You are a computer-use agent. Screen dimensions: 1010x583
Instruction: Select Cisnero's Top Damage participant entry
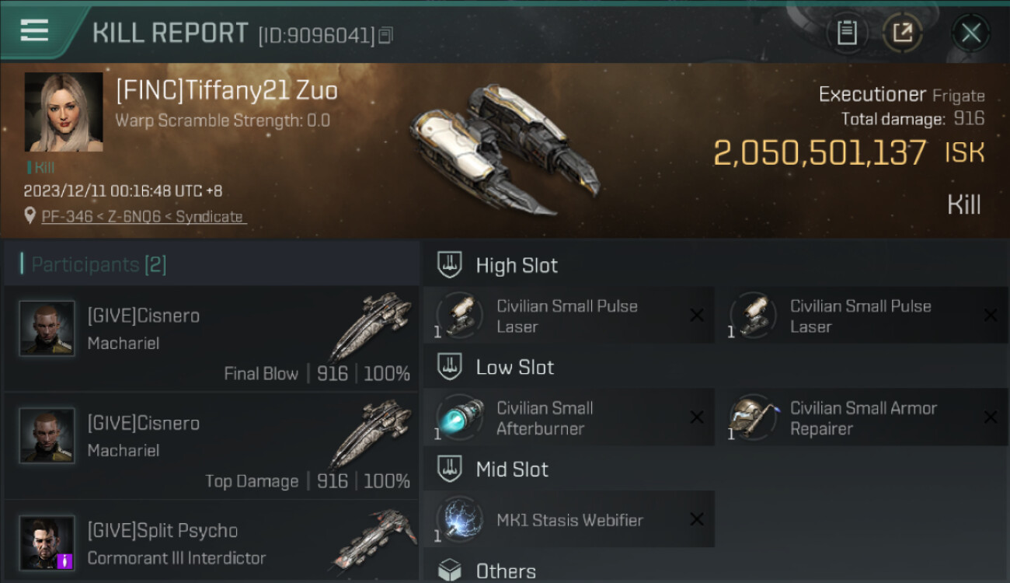(x=211, y=445)
